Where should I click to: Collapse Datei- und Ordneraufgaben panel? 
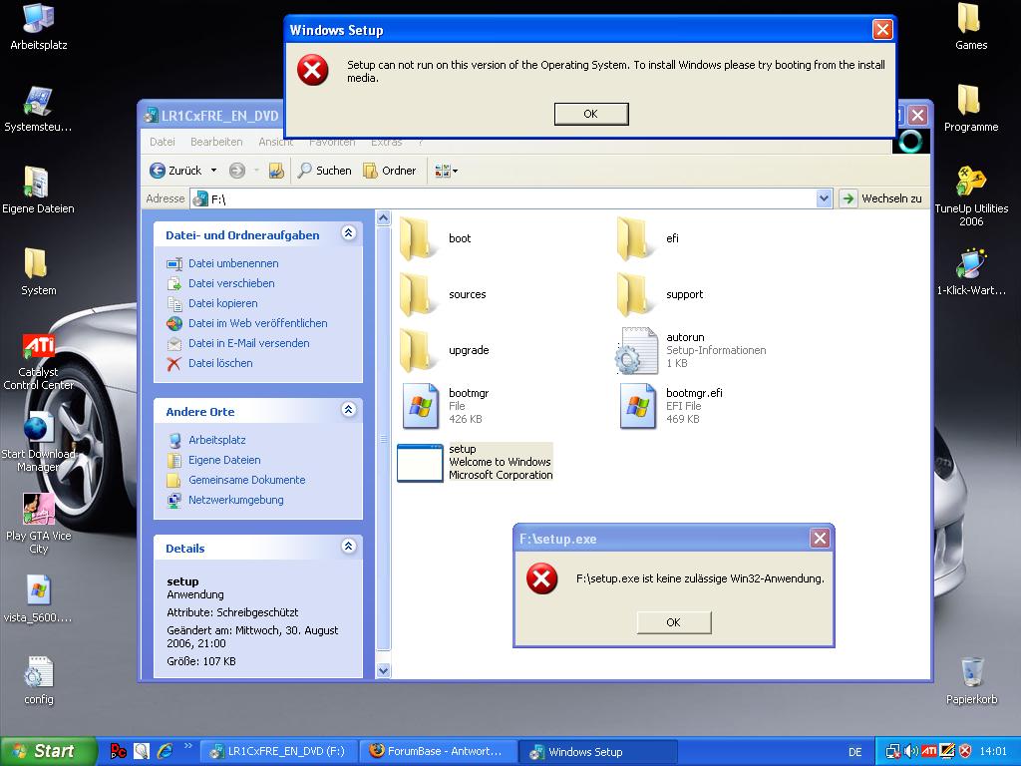point(348,233)
